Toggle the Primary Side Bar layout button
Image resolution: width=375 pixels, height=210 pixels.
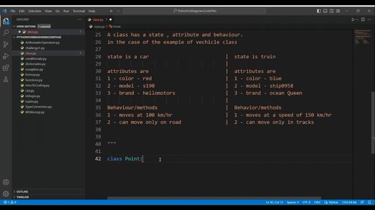pos(319,11)
